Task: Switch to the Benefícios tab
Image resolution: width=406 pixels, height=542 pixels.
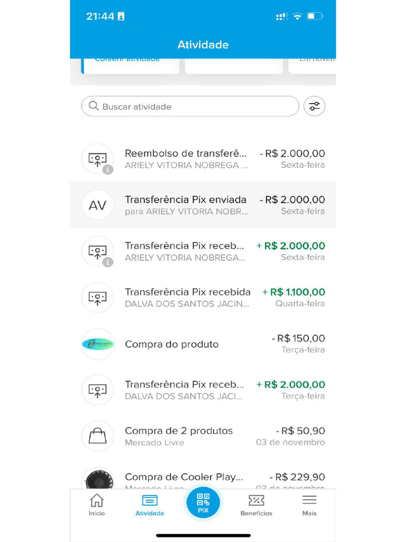Action: pos(256,505)
